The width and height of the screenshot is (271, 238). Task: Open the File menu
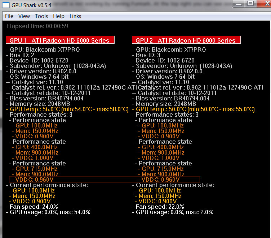click(9, 16)
